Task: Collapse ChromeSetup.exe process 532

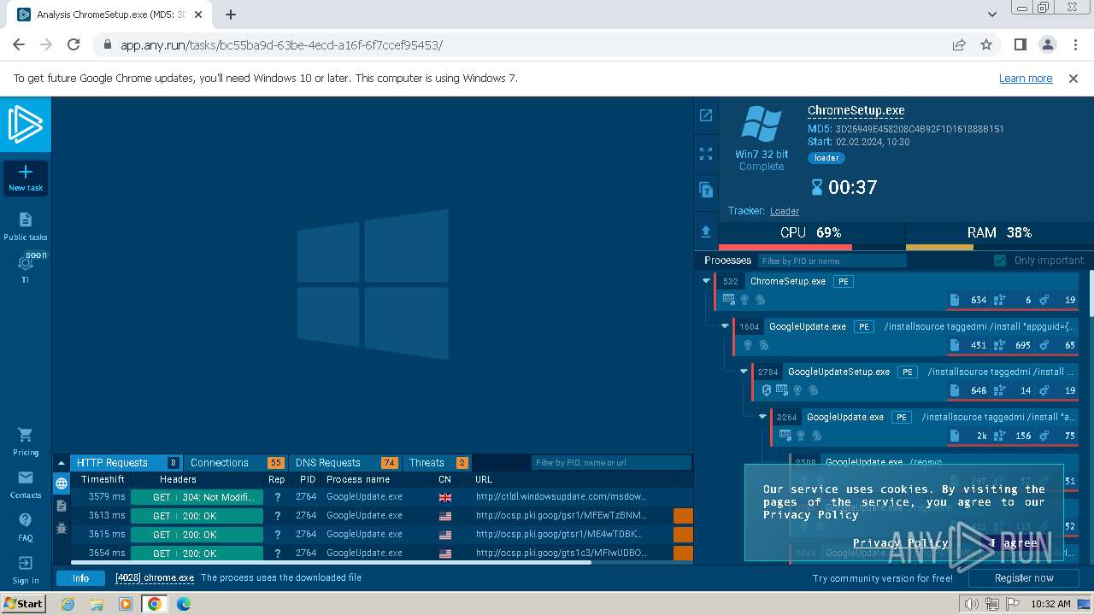Action: pos(706,281)
